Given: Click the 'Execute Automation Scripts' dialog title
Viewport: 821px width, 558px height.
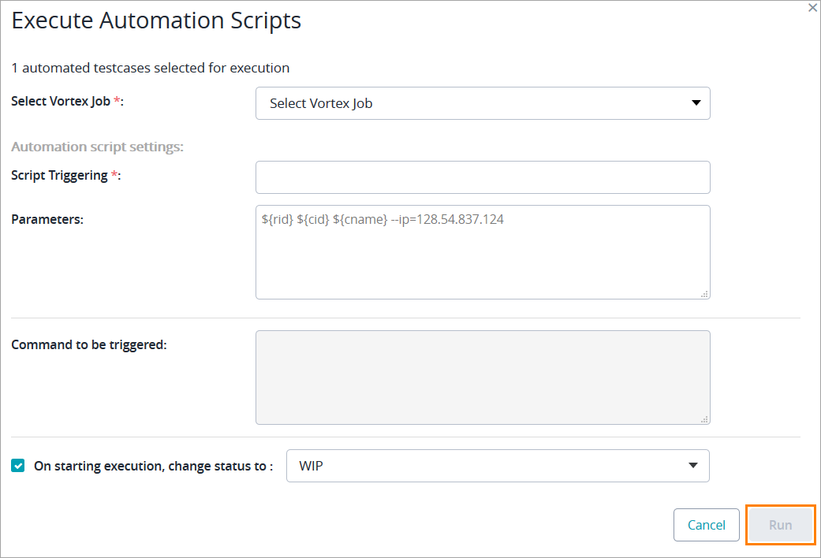Looking at the screenshot, I should (x=156, y=20).
